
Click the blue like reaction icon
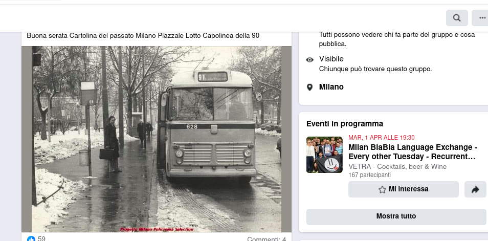31,239
